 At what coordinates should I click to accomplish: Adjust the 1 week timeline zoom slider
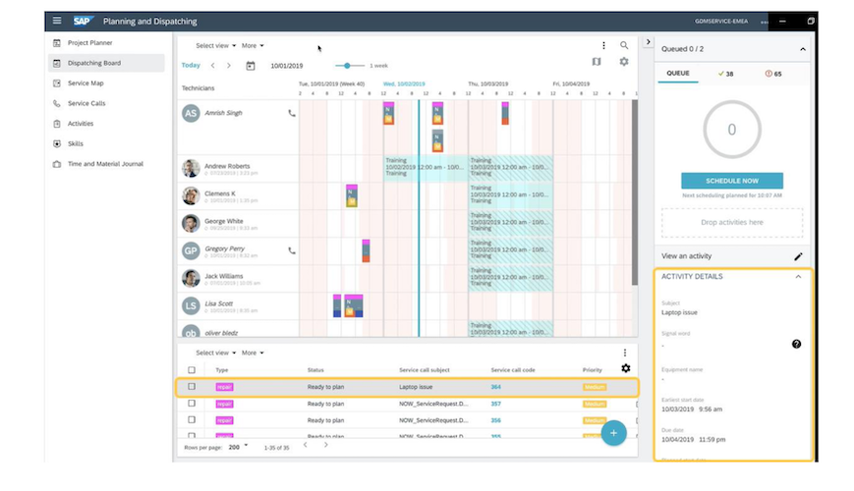tap(347, 66)
